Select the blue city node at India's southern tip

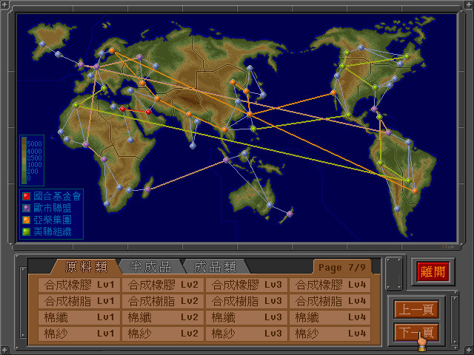click(x=193, y=146)
